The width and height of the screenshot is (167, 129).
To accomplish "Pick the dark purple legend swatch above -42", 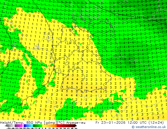I will click(16, 126).
